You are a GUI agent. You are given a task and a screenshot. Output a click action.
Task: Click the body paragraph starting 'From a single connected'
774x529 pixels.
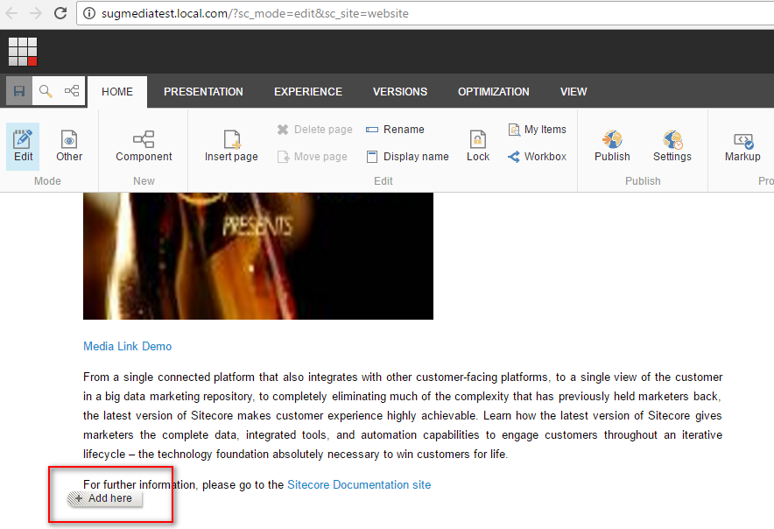click(x=403, y=415)
